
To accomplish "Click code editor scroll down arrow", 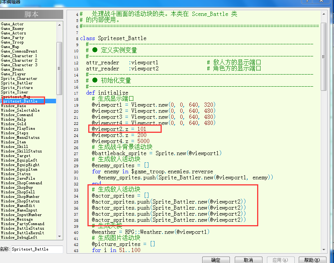I will (x=323, y=250).
